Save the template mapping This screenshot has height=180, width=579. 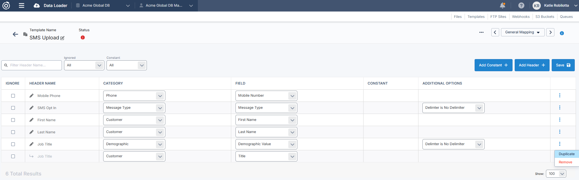[x=563, y=65]
